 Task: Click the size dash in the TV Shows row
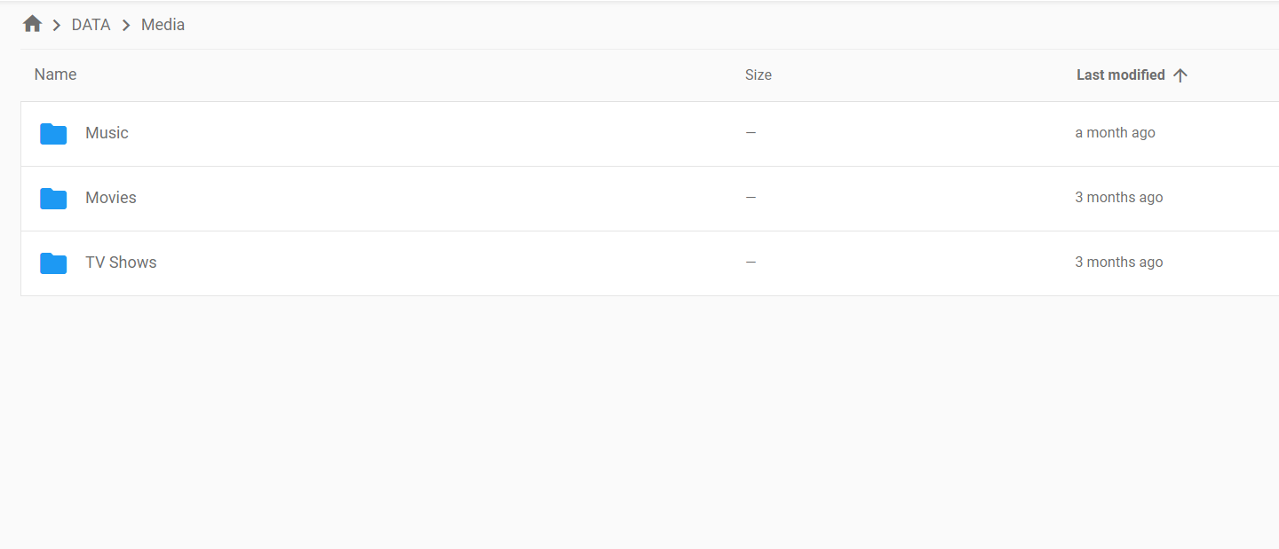751,263
